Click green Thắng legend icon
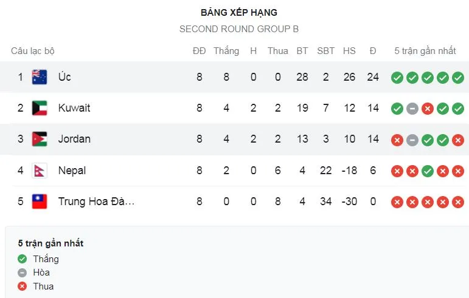The image size is (469, 298). (23, 259)
